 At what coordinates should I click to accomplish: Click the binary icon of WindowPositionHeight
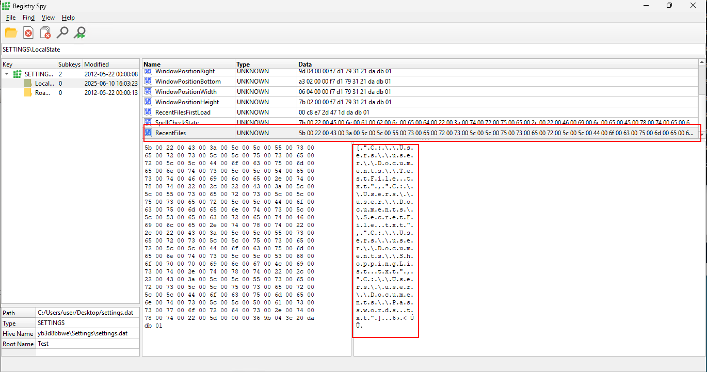click(148, 102)
